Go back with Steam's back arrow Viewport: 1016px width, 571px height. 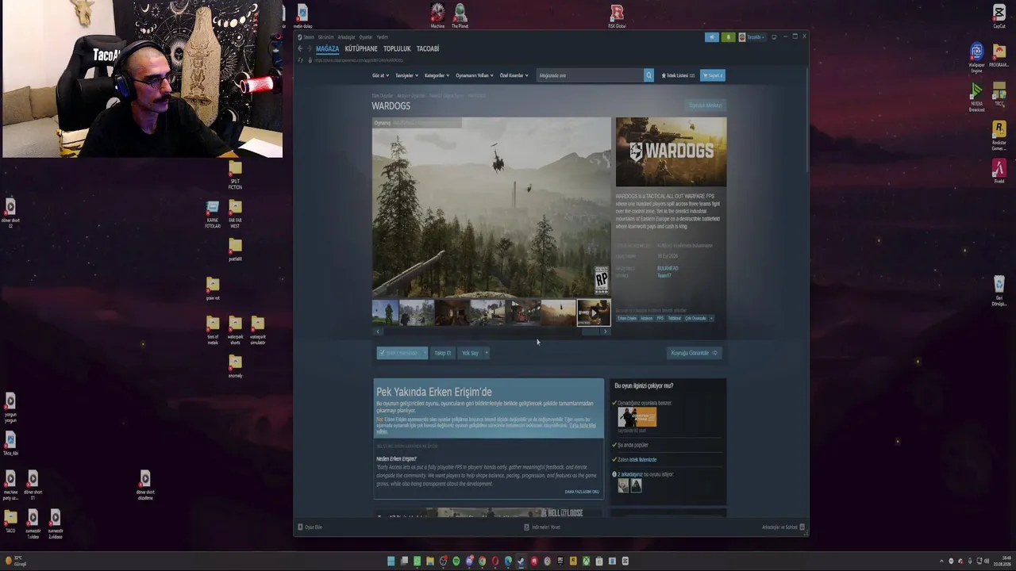[300, 48]
